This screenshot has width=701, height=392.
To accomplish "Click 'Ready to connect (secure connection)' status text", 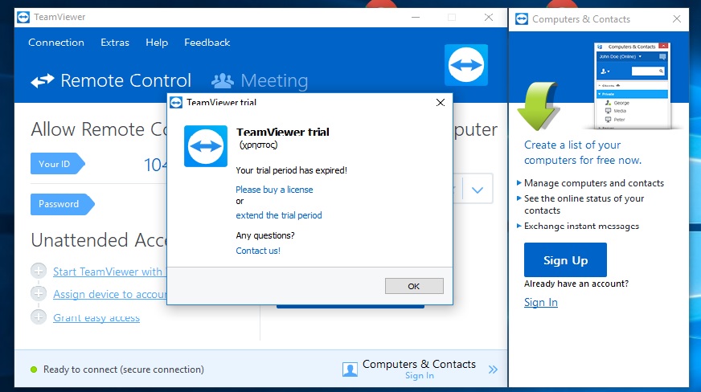I will pos(123,370).
